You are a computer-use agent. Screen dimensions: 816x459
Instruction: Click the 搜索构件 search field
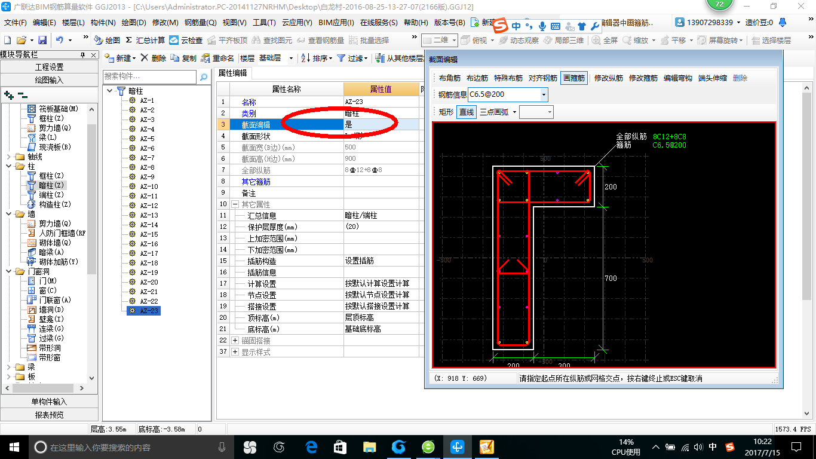pos(149,76)
